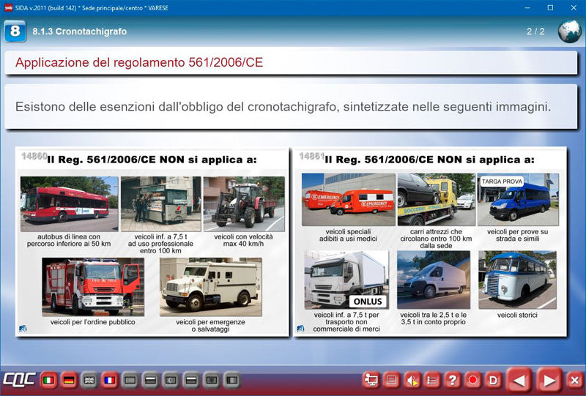Screen dimensions: 586x396
Task: Go to the previous slide arrow
Action: click(519, 381)
